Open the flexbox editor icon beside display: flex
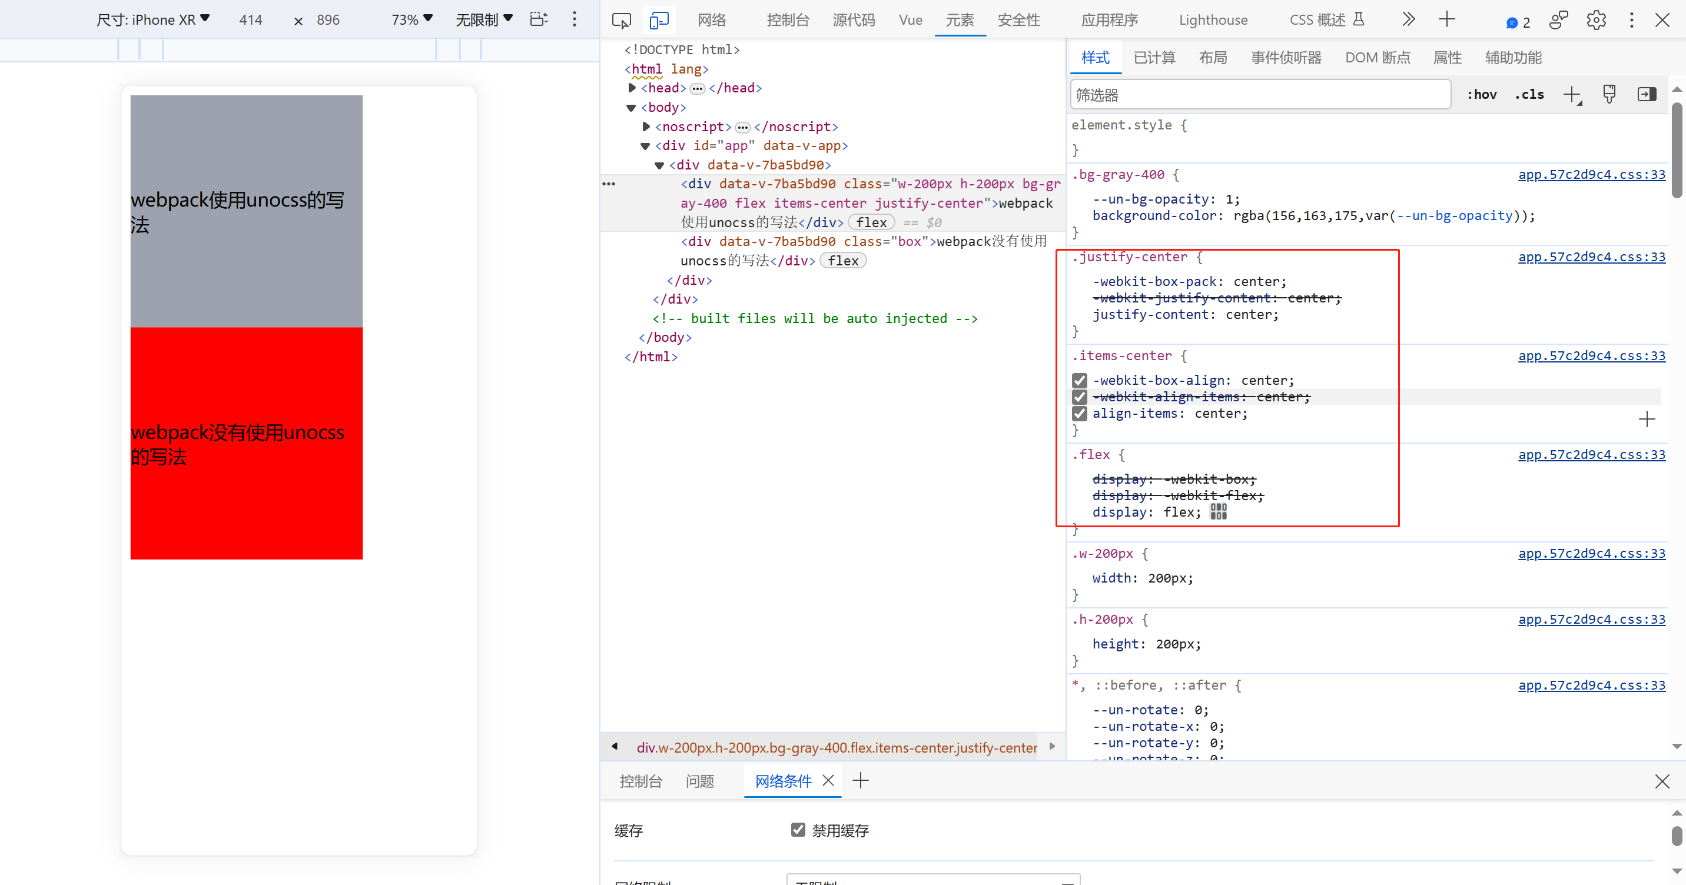This screenshot has height=885, width=1686. (1218, 511)
